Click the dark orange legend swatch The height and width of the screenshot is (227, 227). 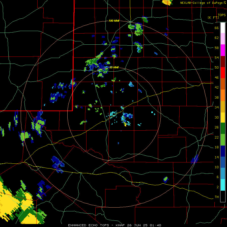(223, 84)
